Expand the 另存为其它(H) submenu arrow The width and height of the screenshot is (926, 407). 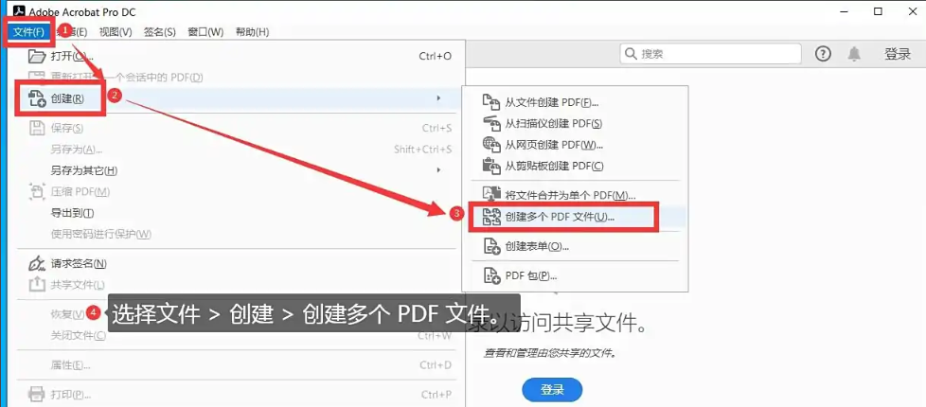438,170
